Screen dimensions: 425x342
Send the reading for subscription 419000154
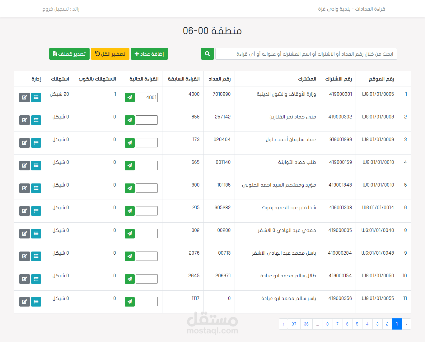tap(130, 279)
